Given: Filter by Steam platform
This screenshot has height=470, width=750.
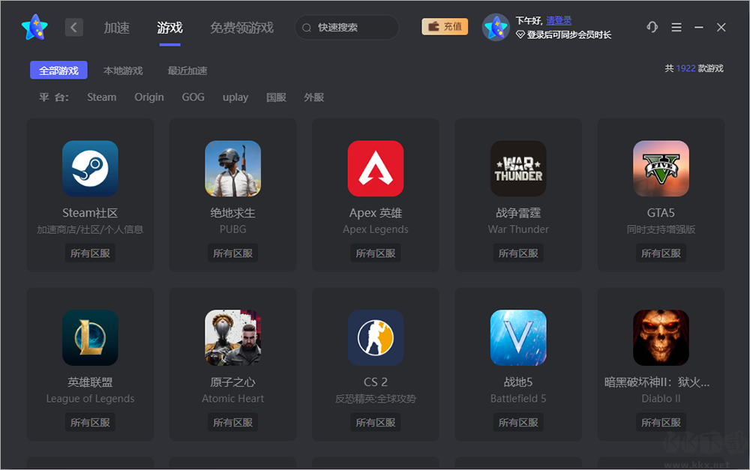Looking at the screenshot, I should [102, 97].
